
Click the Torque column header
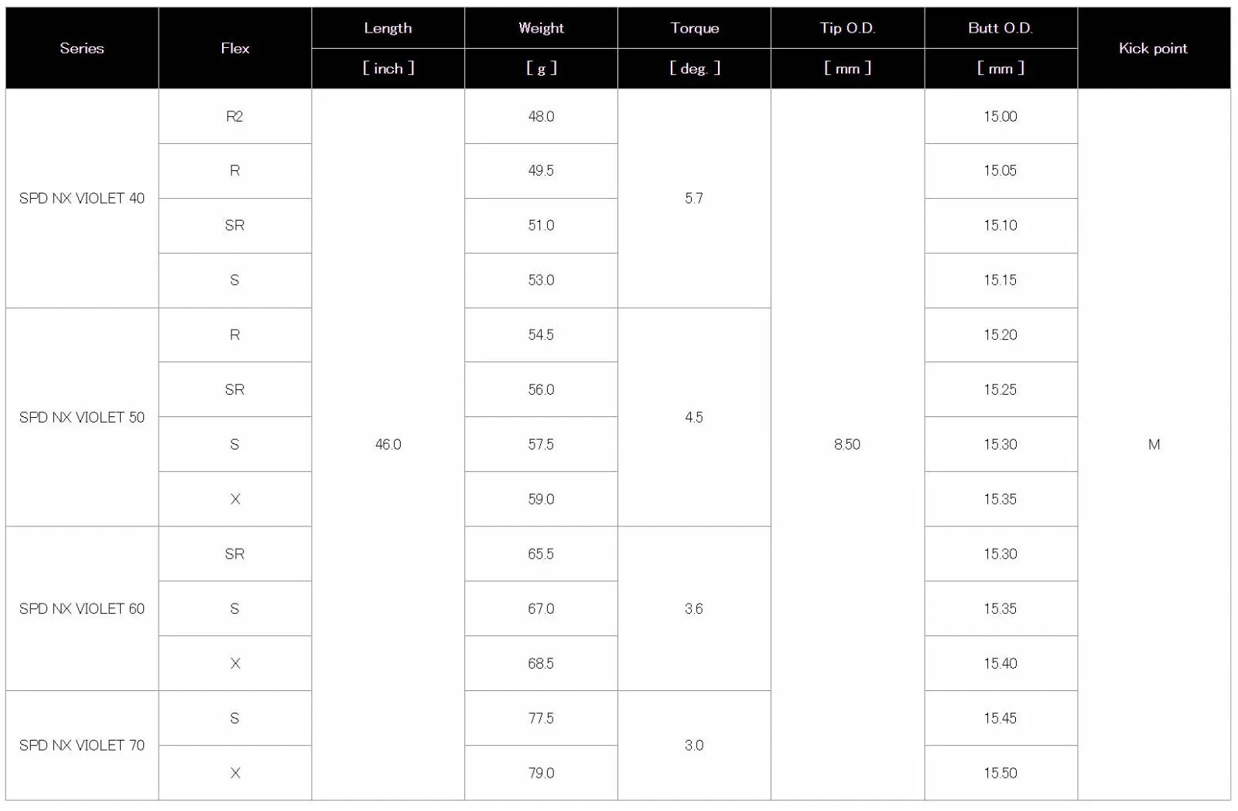[694, 28]
